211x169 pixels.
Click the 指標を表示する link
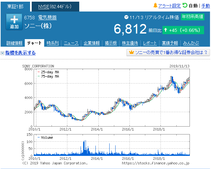click(20, 53)
